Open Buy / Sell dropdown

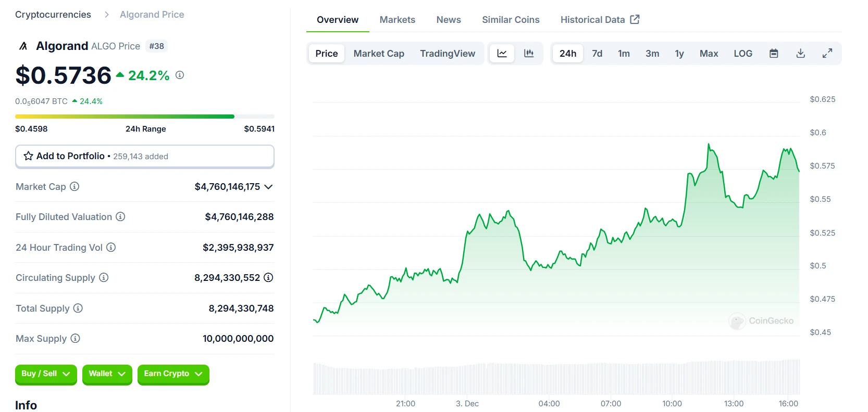tap(46, 374)
